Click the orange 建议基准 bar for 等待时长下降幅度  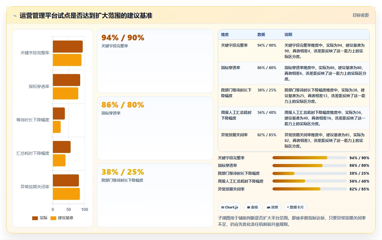point(57,127)
